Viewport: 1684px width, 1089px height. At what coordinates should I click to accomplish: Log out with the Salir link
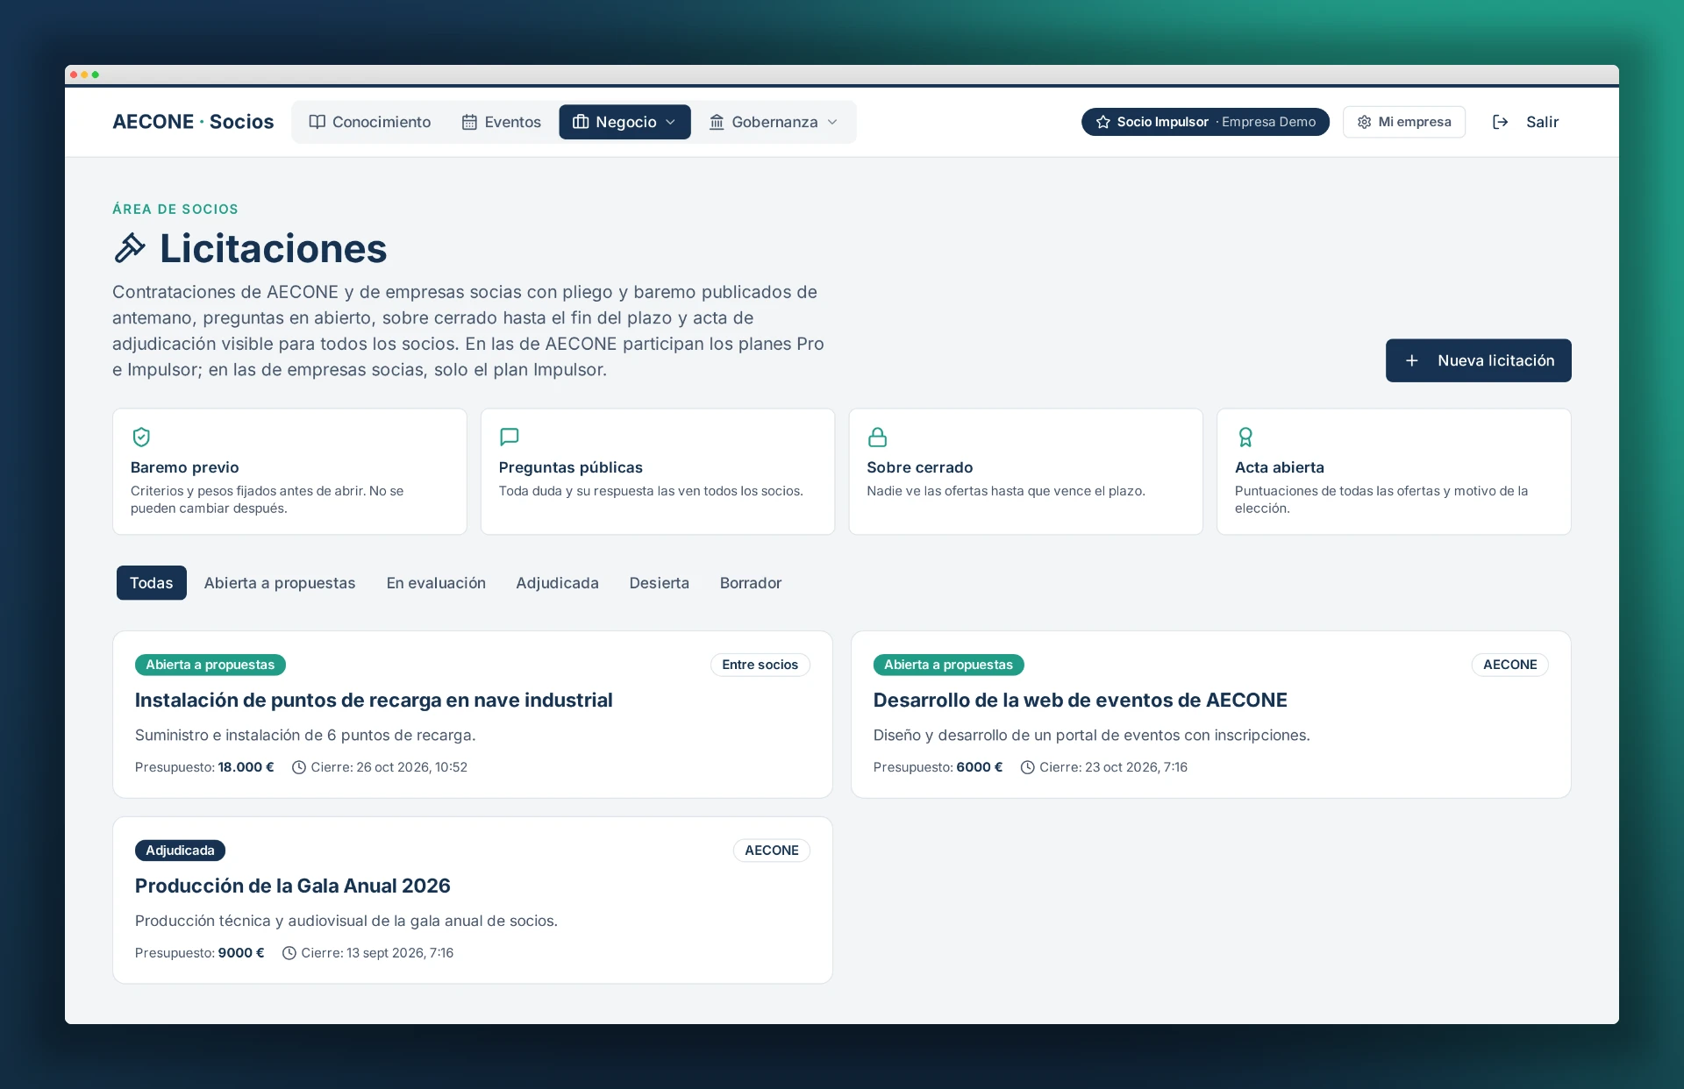pyautogui.click(x=1526, y=122)
